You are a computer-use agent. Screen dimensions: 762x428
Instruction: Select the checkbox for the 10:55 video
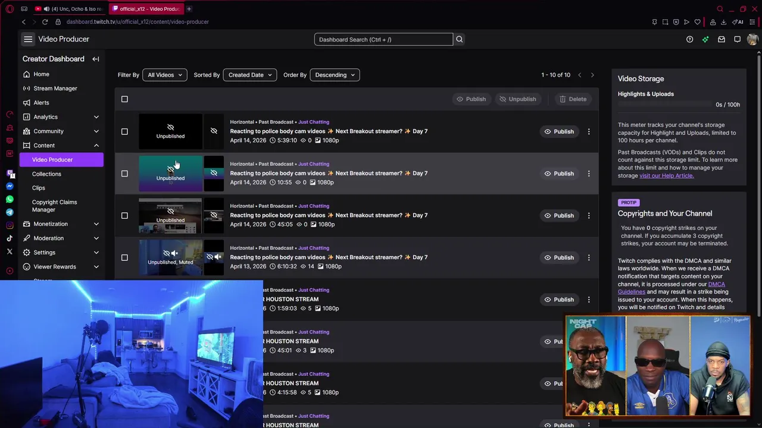coord(124,174)
